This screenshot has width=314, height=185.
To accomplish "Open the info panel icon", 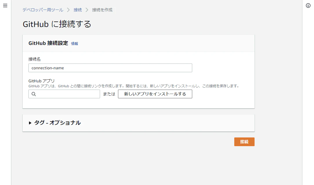I will (308, 6).
